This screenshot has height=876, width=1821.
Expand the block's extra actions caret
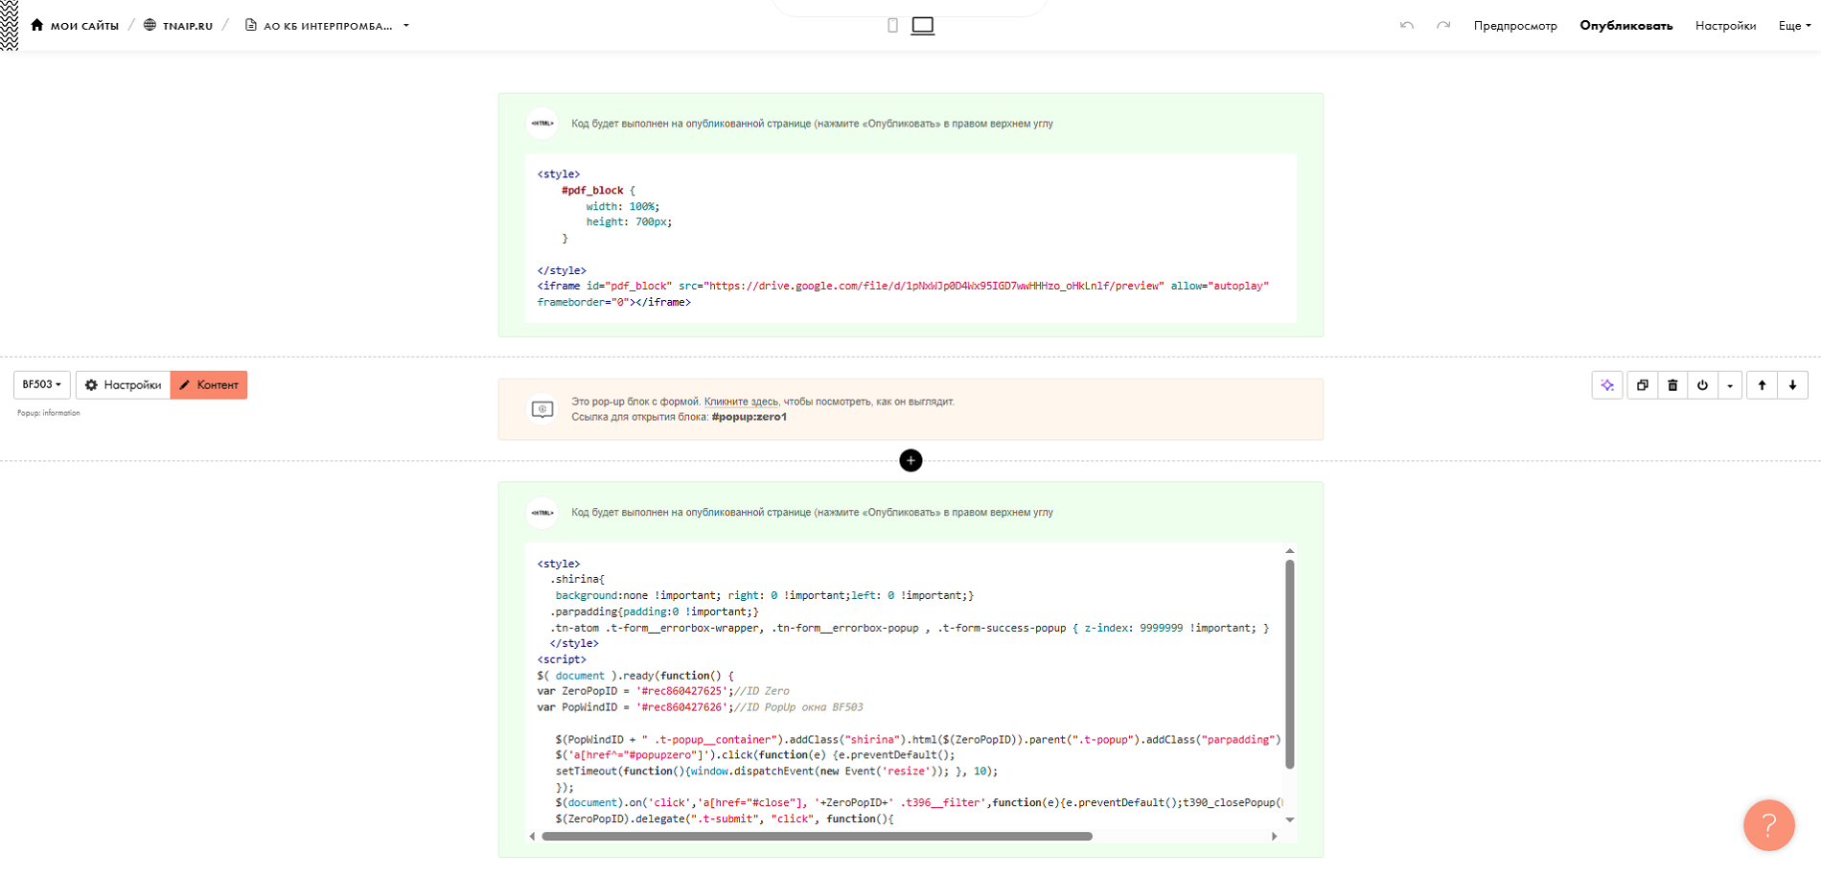pyautogui.click(x=1730, y=385)
